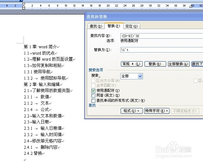The image size is (203, 163).
Task: Open the 定位(G) tab
Action: 132,26
